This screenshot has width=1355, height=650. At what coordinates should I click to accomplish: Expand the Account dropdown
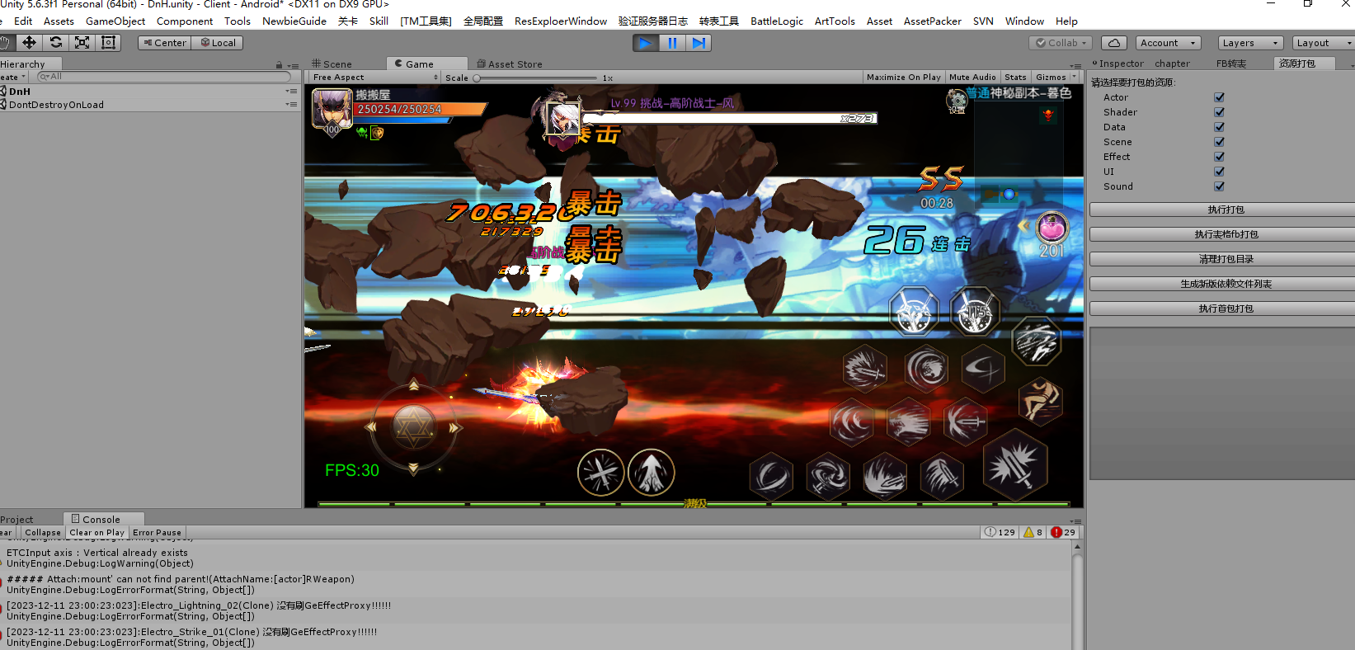(x=1168, y=43)
